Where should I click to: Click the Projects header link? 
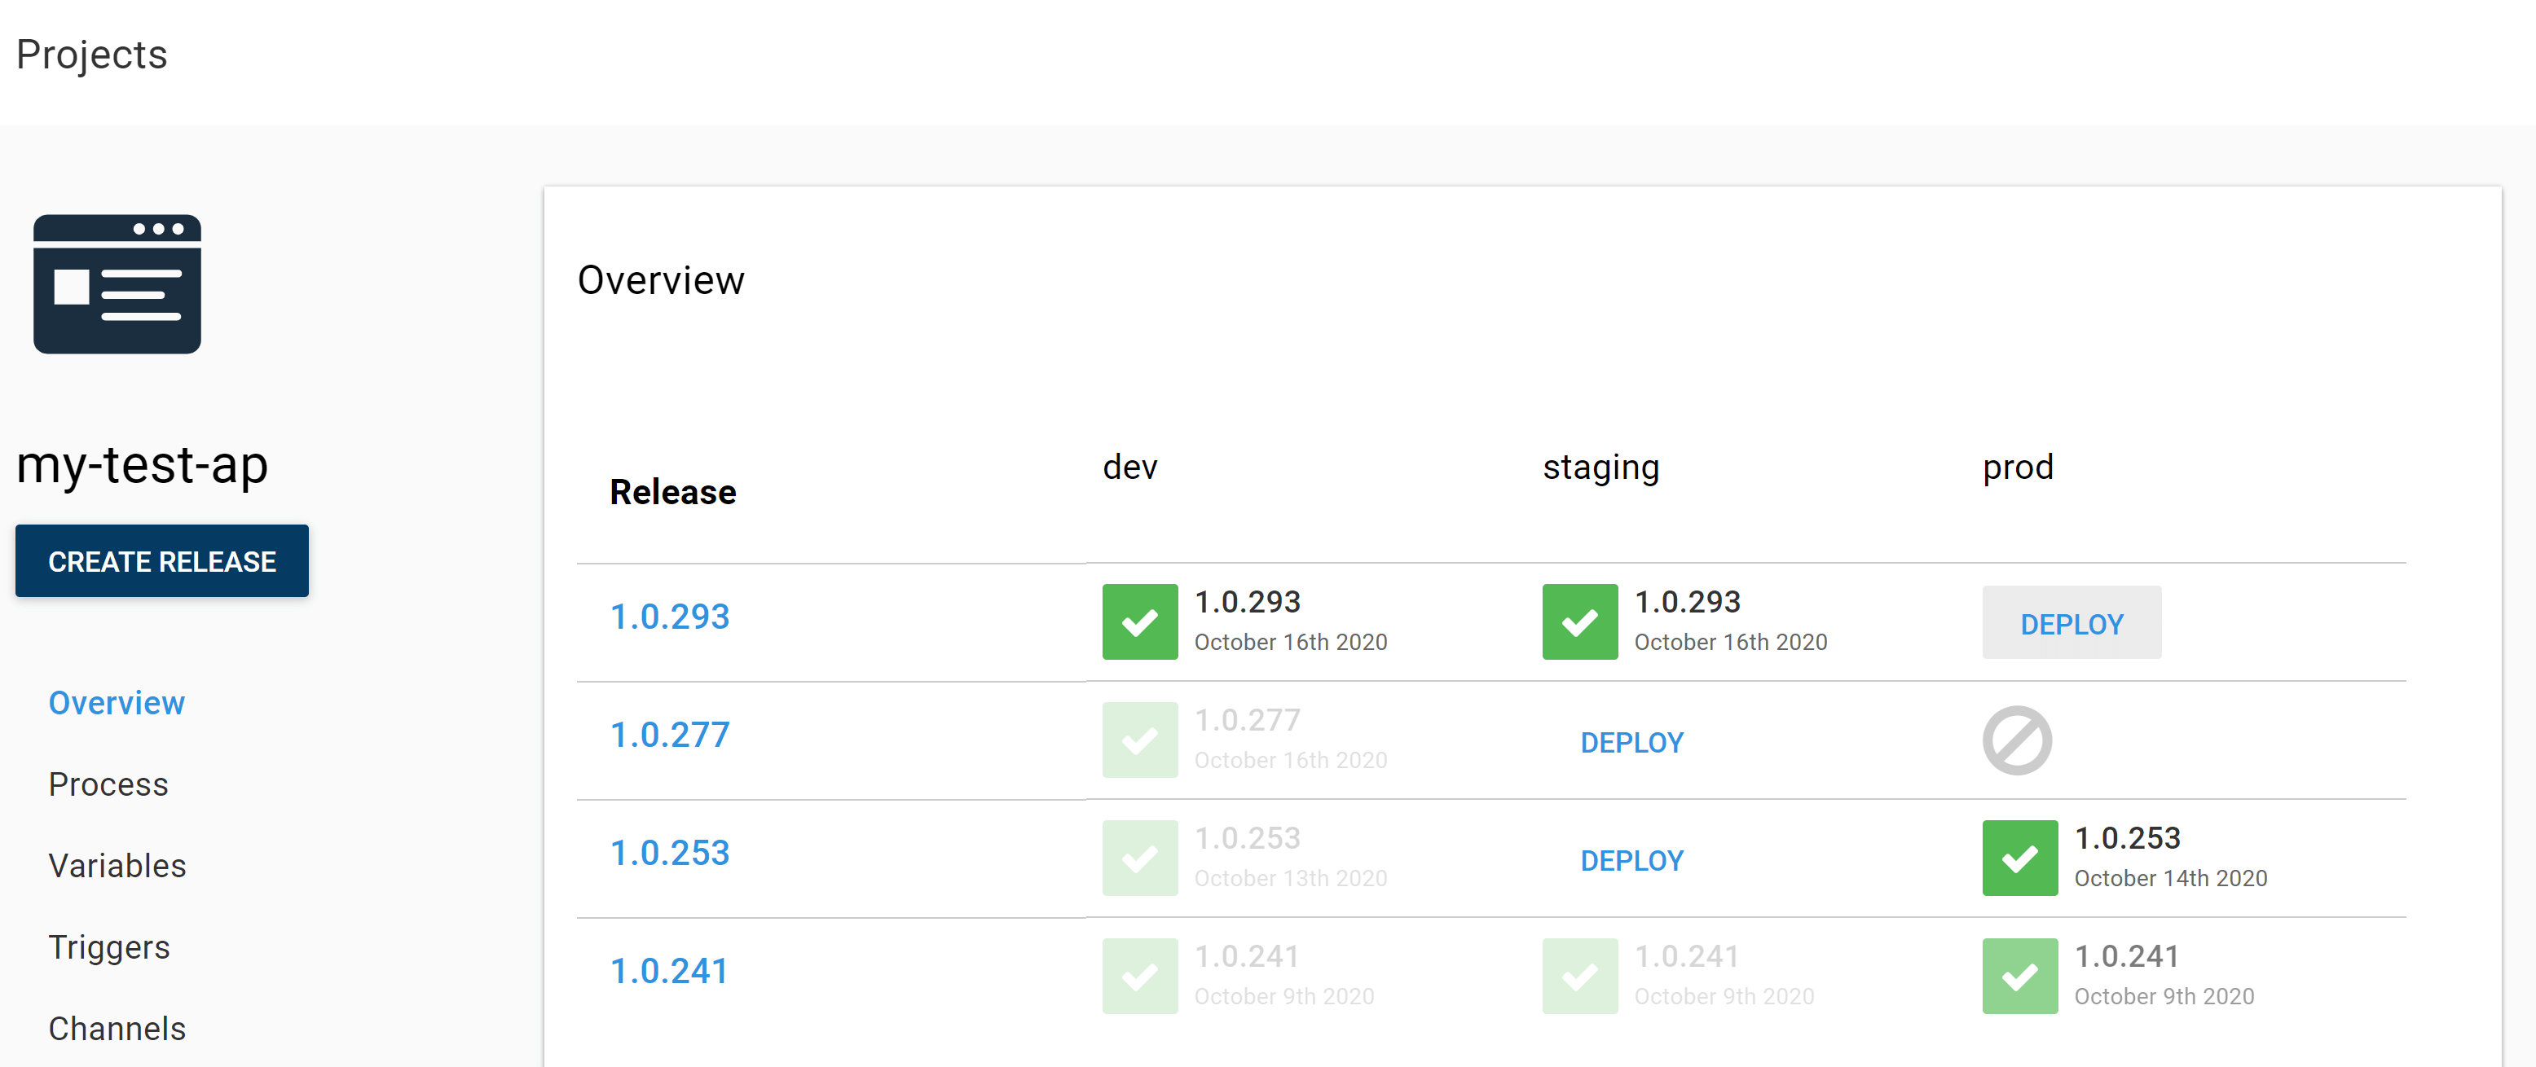[x=91, y=55]
